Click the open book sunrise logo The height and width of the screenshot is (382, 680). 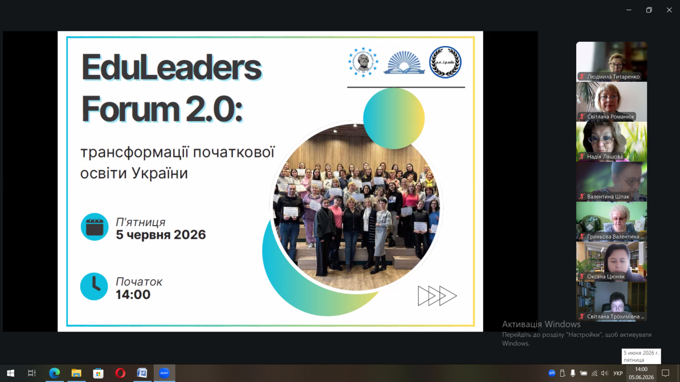404,63
